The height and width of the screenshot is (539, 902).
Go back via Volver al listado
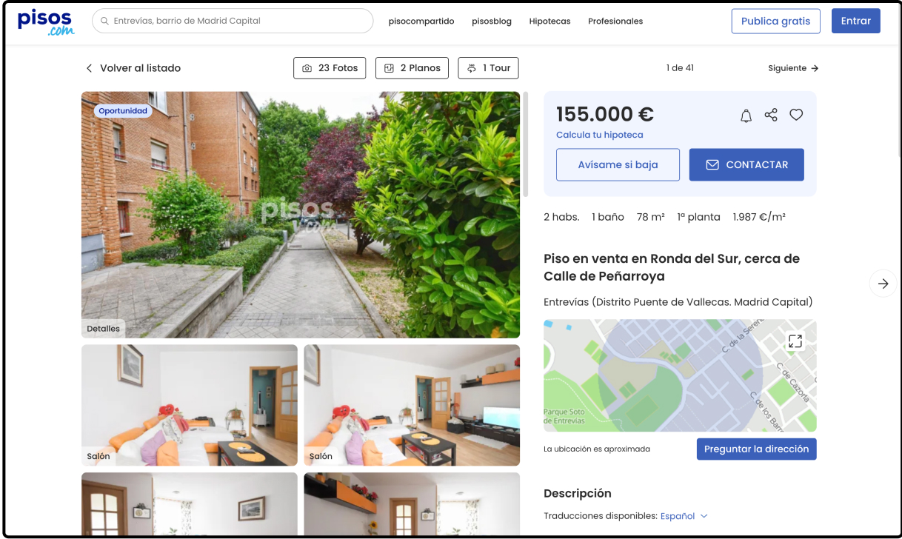(x=133, y=68)
